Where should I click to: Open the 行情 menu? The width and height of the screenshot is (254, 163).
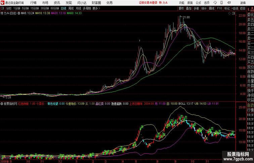pos(33,3)
